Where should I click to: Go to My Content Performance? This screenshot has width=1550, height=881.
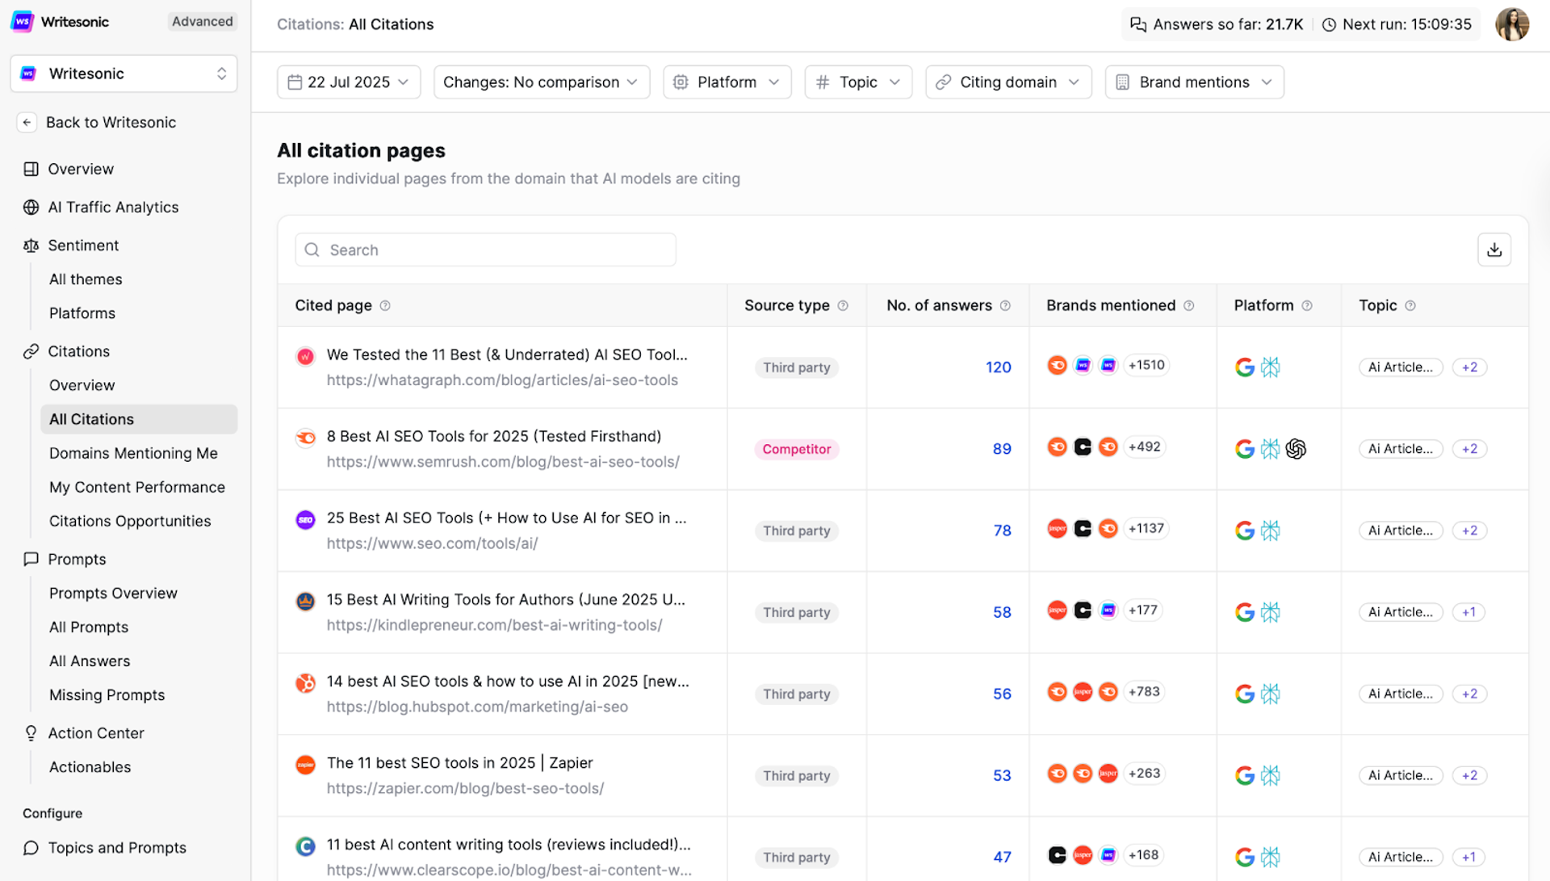pyautogui.click(x=137, y=487)
